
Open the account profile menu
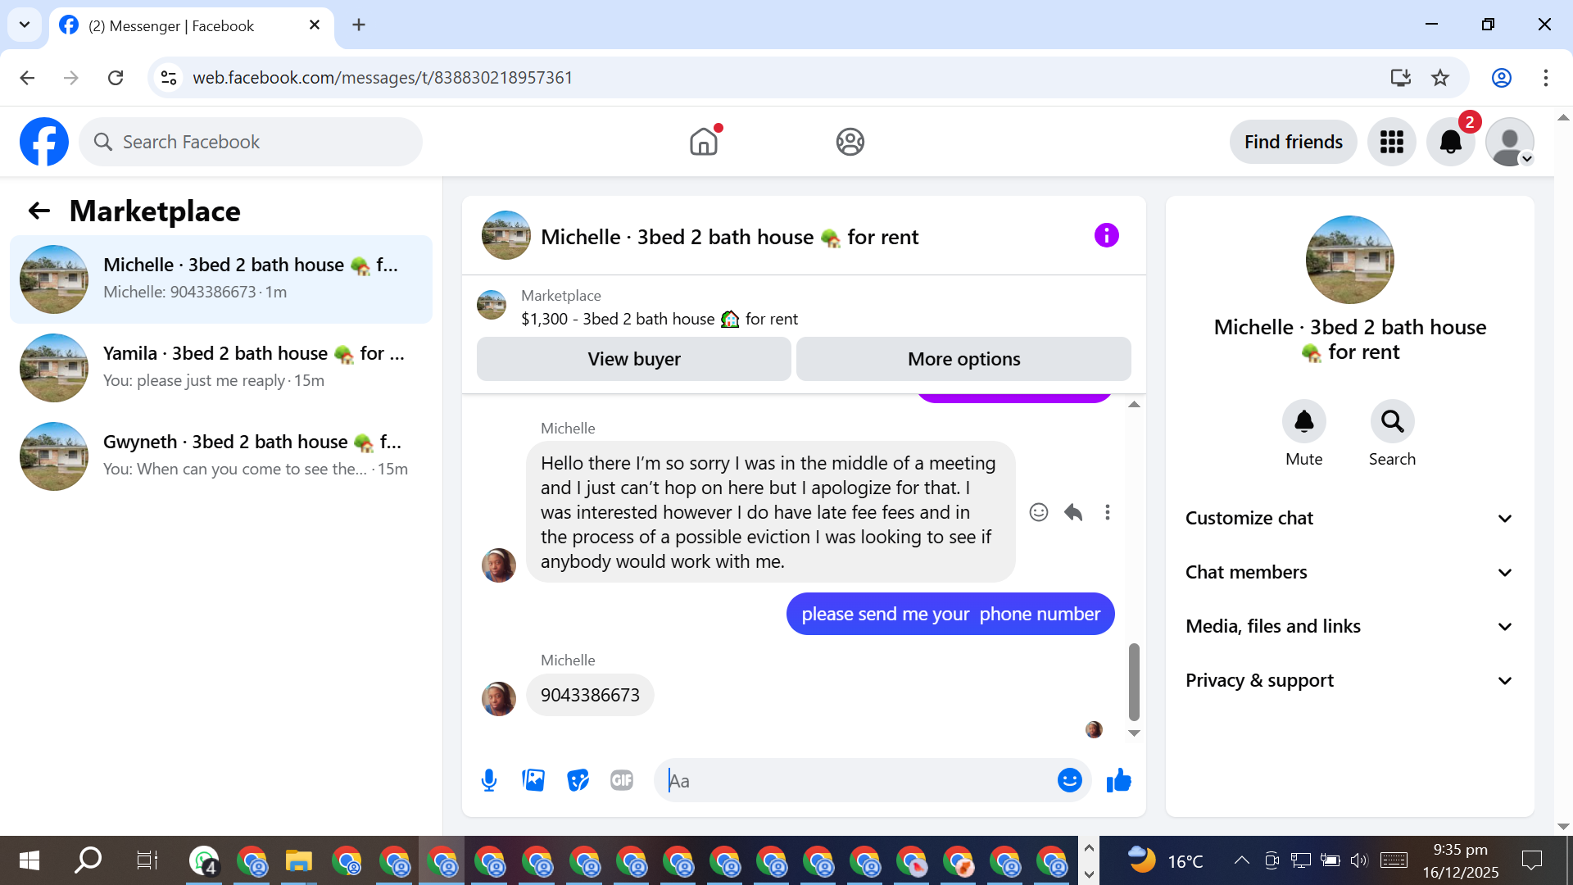click(x=1510, y=142)
